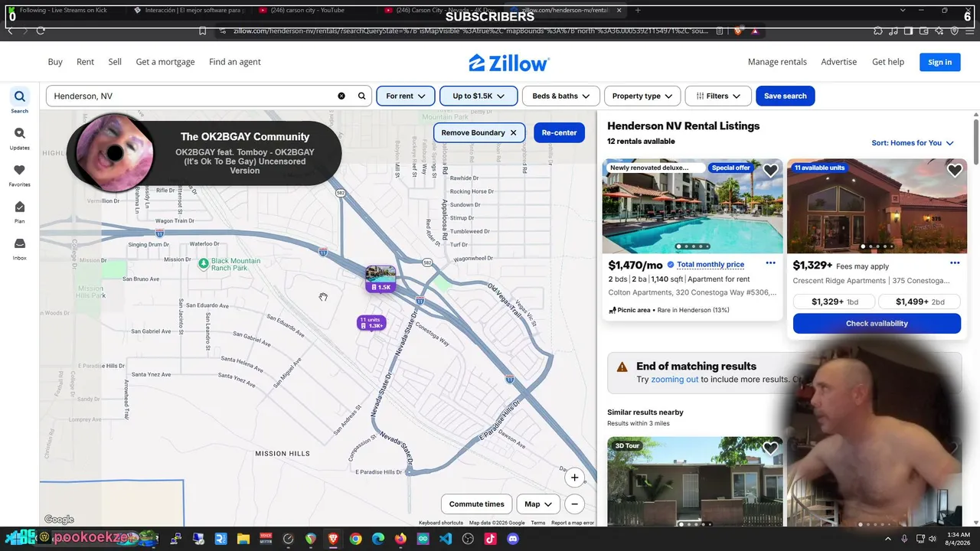Screen dimensions: 980x551
Task: Switch to the Following - Live Streams on Kick tab
Action: tap(63, 10)
